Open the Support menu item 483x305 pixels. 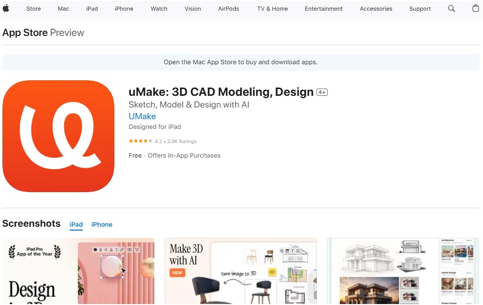click(x=420, y=9)
